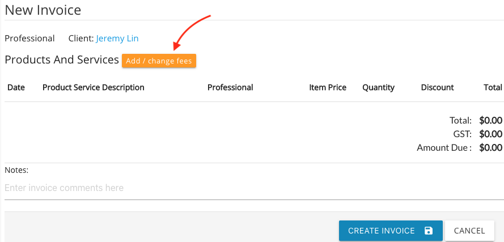Viewport: 504px width, 242px height.
Task: Focus the invoice comments input field
Action: pyautogui.click(x=254, y=188)
